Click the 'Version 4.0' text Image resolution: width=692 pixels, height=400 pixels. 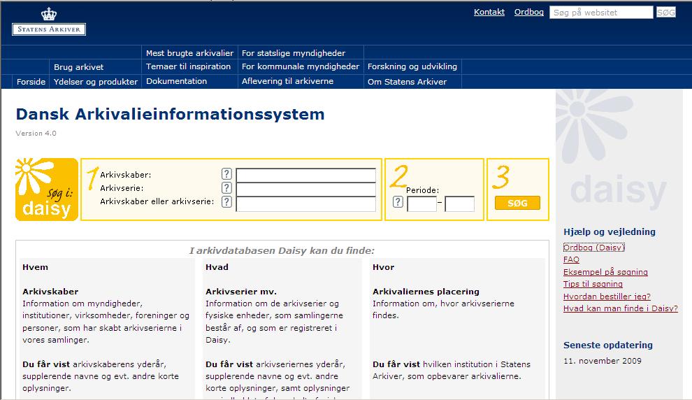pyautogui.click(x=36, y=134)
